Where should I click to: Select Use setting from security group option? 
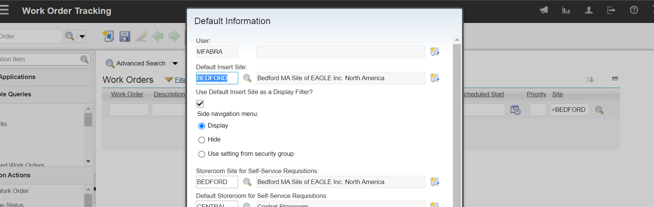pyautogui.click(x=202, y=154)
